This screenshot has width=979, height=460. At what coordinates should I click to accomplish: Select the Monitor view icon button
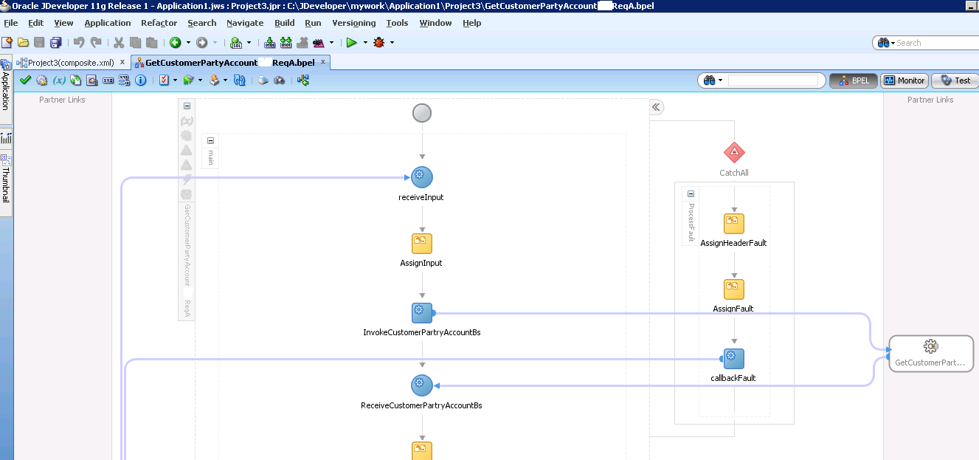tap(904, 80)
